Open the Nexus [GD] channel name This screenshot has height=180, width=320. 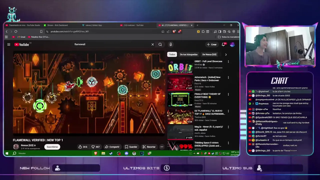click(x=27, y=145)
